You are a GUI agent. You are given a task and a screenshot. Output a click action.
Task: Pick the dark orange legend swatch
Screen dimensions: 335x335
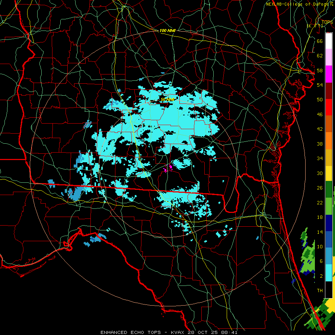click(329, 124)
